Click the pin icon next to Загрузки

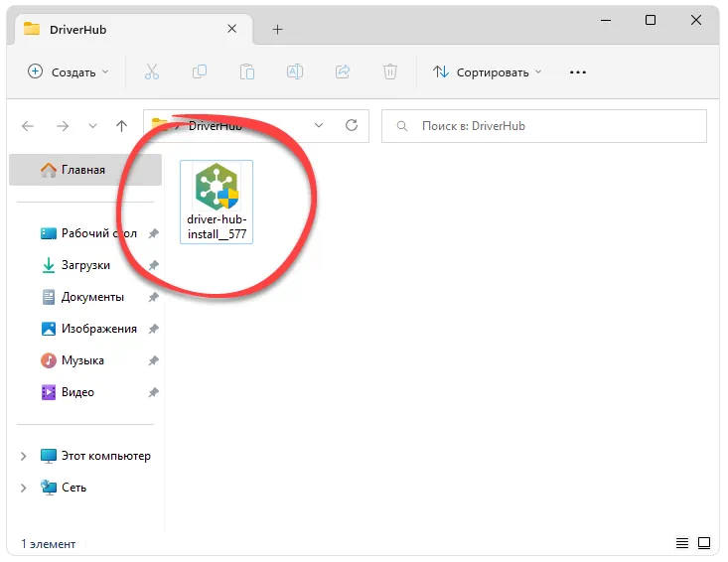pyautogui.click(x=153, y=265)
